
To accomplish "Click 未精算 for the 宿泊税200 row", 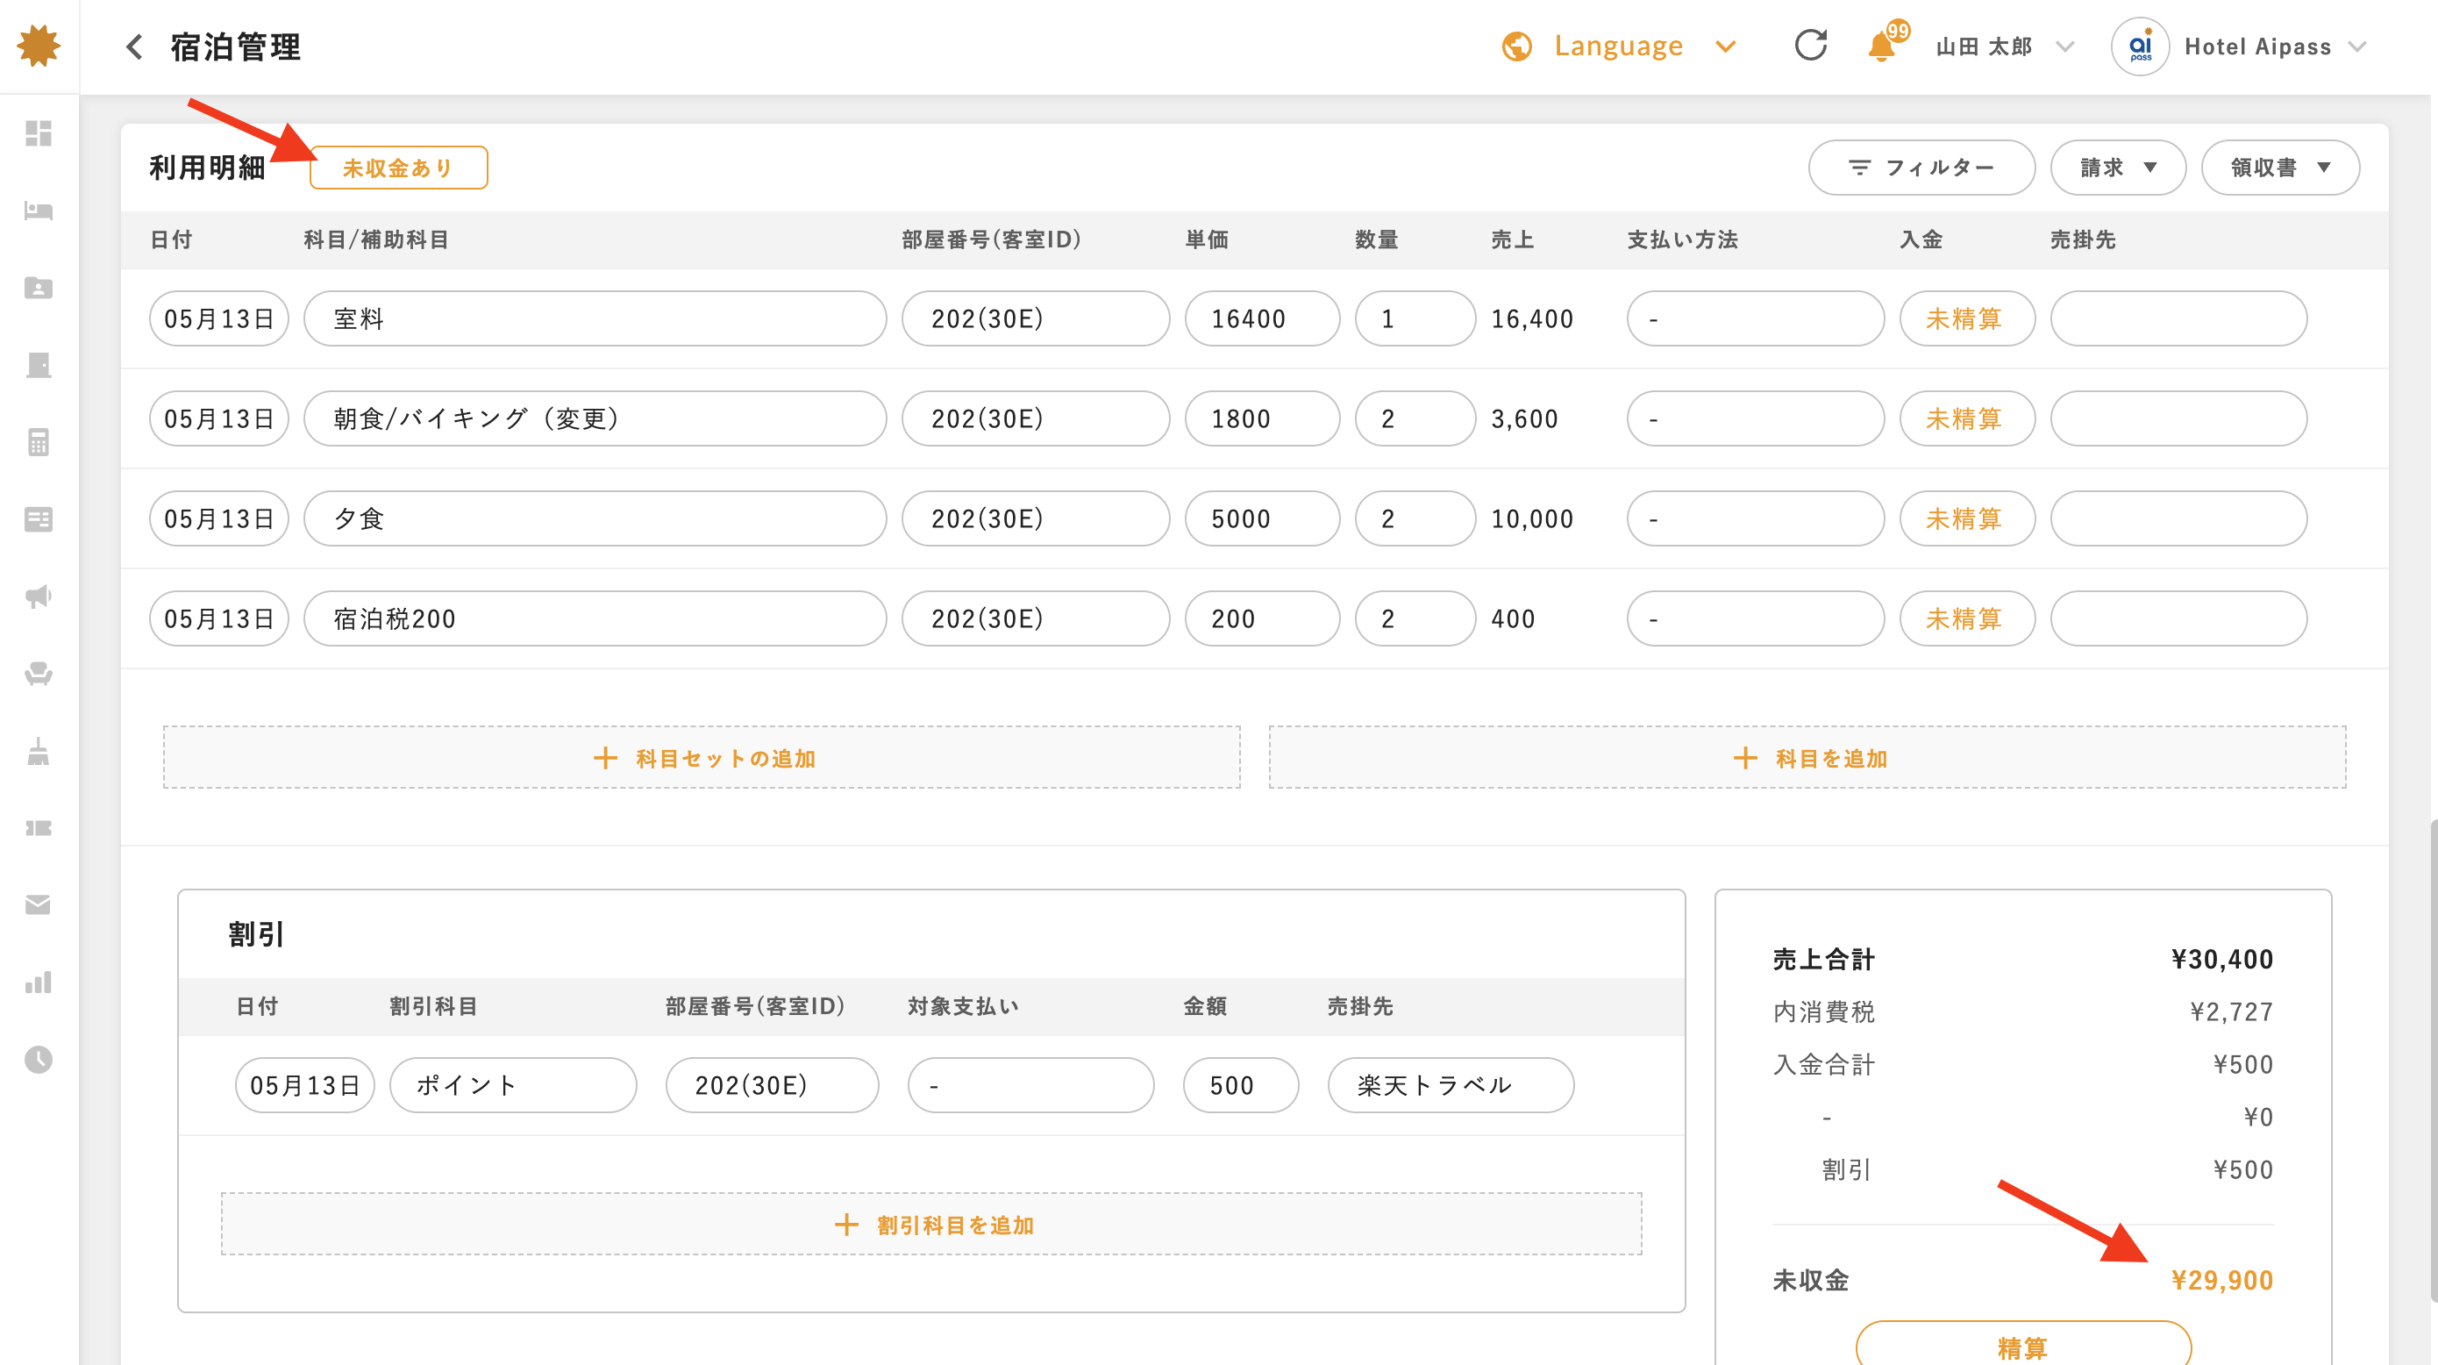I will pyautogui.click(x=1967, y=618).
